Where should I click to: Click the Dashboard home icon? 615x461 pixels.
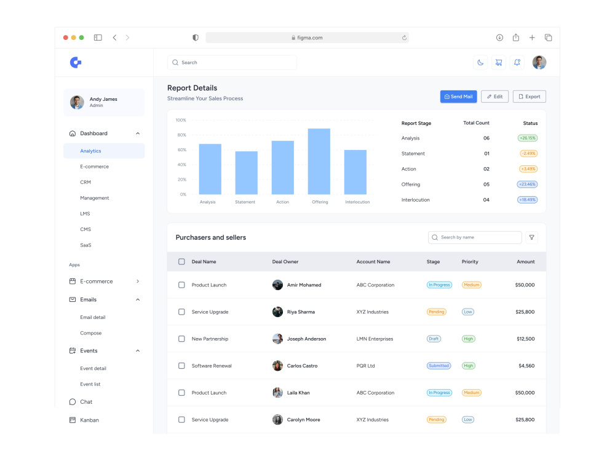coord(73,133)
